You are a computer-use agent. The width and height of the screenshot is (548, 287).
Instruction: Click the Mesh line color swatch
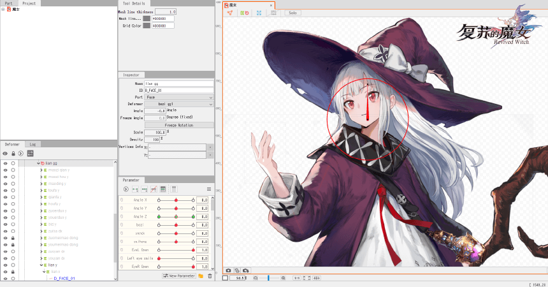pyautogui.click(x=147, y=18)
